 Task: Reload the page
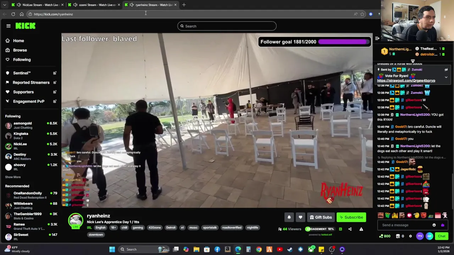13,14
